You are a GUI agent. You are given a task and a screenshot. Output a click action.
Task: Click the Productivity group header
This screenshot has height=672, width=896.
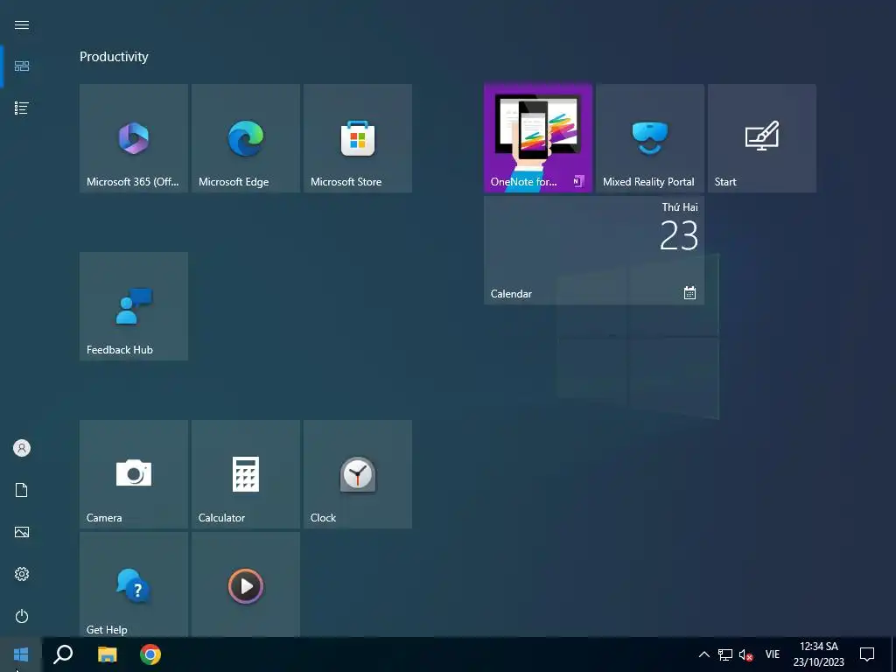[114, 57]
